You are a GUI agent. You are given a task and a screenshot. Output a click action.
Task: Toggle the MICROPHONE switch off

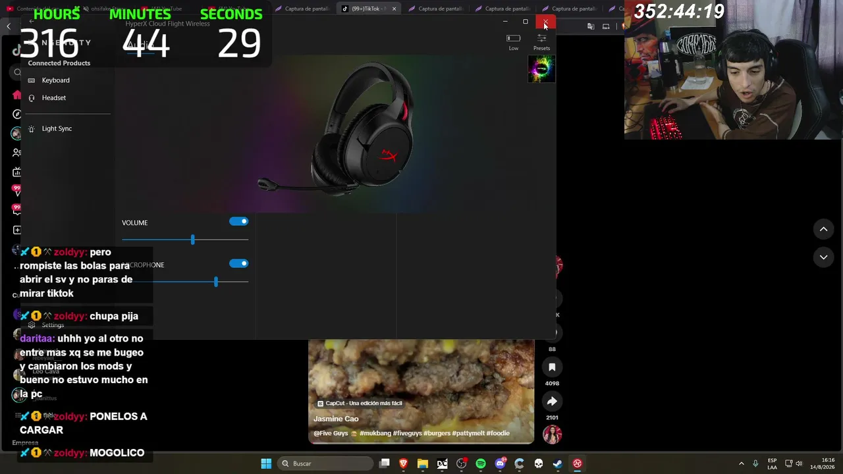coord(238,264)
